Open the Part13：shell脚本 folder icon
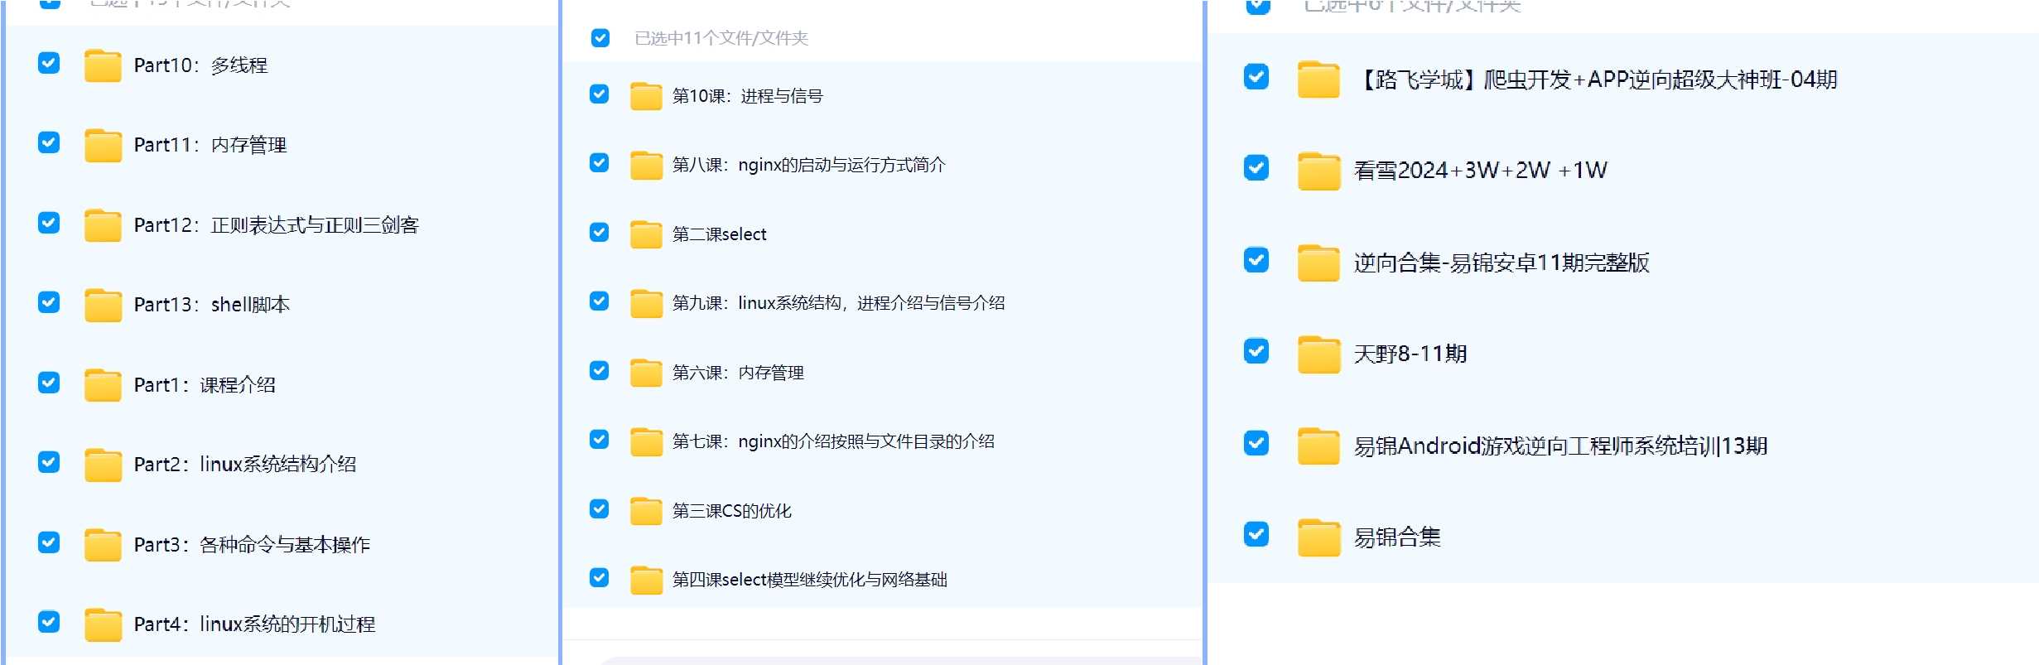Viewport: 2039px width, 665px height. tap(103, 305)
